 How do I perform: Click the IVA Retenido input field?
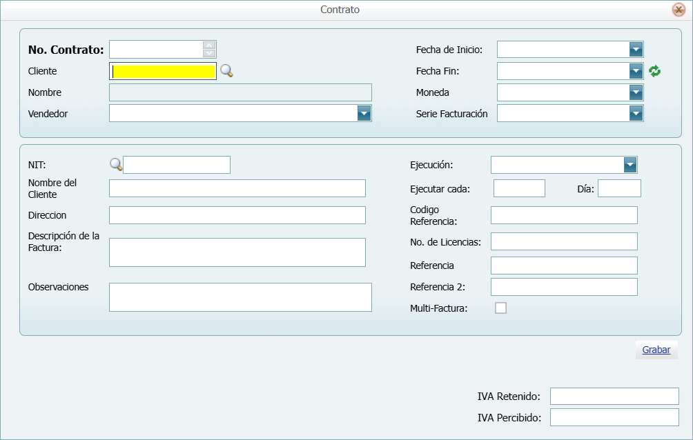click(614, 397)
